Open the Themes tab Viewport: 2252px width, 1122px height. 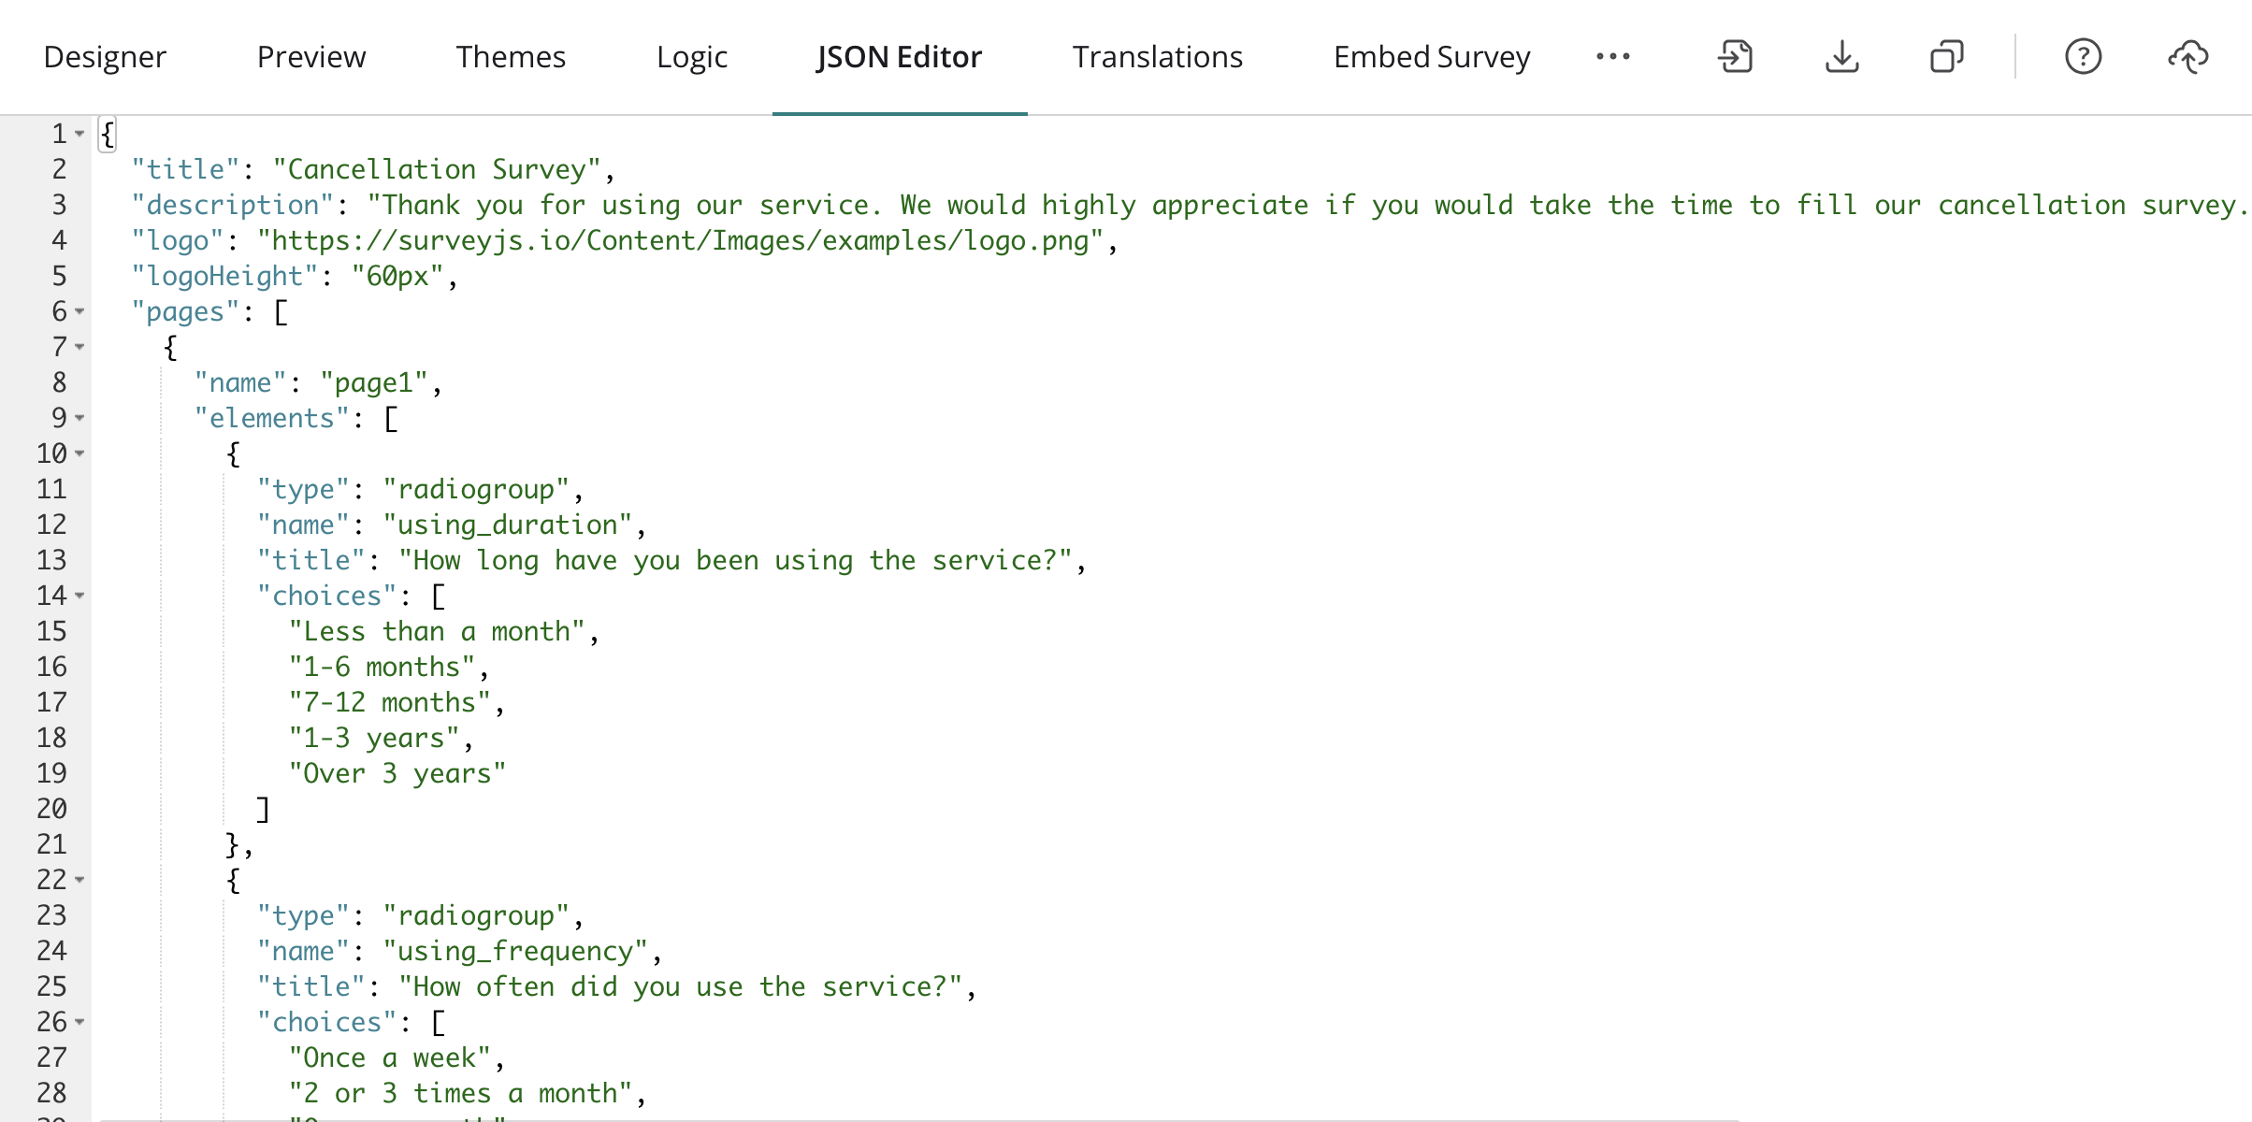coord(511,57)
